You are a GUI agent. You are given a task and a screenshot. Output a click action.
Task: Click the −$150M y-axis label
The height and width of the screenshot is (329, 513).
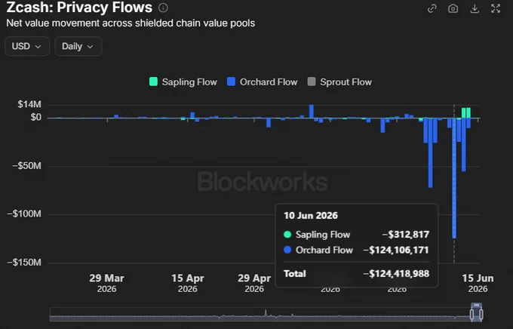pos(24,262)
